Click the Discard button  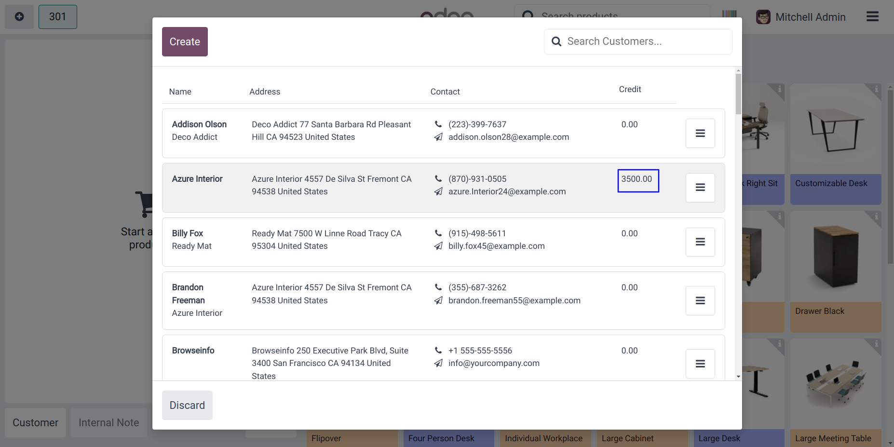click(187, 406)
